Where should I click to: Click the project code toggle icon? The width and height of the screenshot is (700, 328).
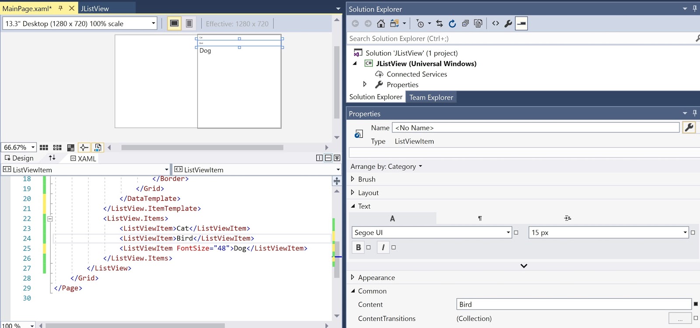(x=98, y=147)
